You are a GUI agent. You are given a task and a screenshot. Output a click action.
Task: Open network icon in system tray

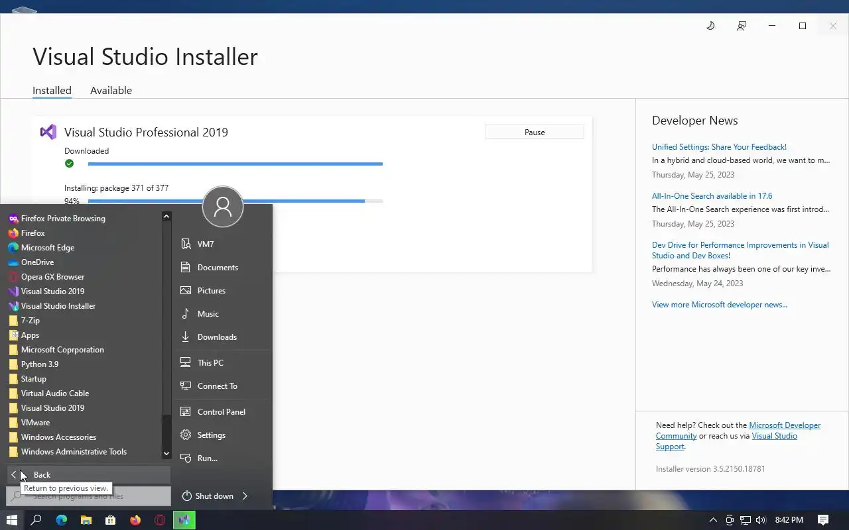click(746, 520)
